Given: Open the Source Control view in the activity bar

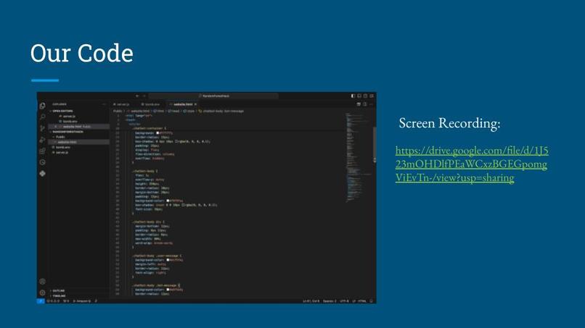Looking at the screenshot, I should pyautogui.click(x=43, y=128).
